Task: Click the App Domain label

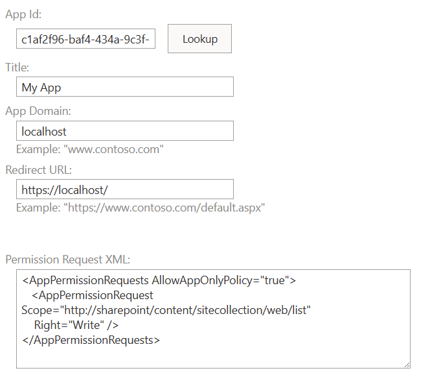Action: click(38, 111)
